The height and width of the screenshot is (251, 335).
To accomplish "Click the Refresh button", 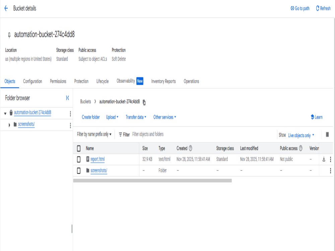I will [x=323, y=8].
